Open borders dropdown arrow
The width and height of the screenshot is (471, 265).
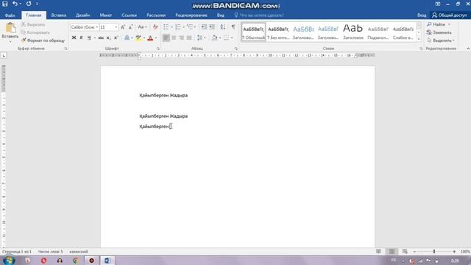[x=232, y=38]
